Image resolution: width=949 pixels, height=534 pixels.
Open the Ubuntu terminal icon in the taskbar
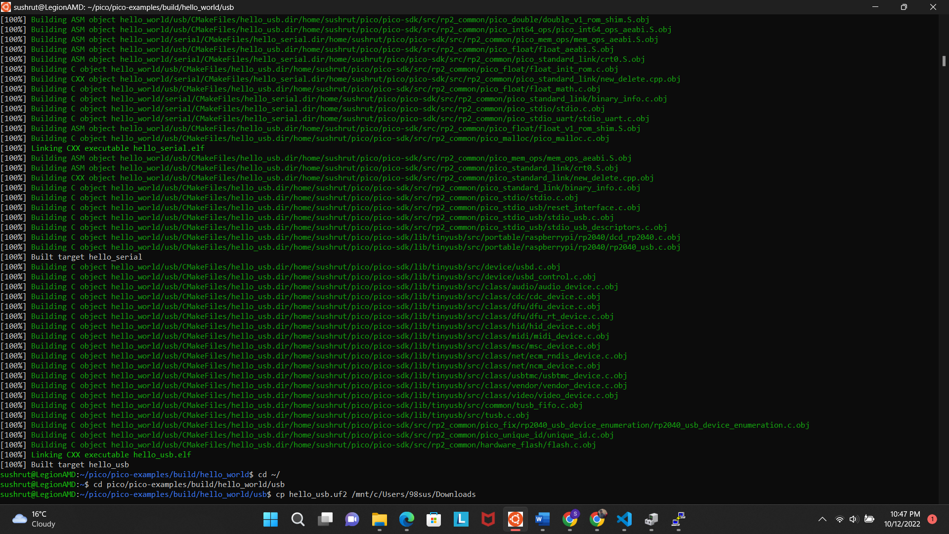pyautogui.click(x=515, y=520)
